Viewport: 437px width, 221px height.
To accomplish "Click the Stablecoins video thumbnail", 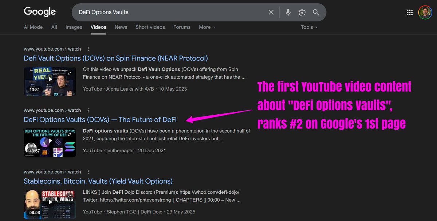I will [x=50, y=203].
